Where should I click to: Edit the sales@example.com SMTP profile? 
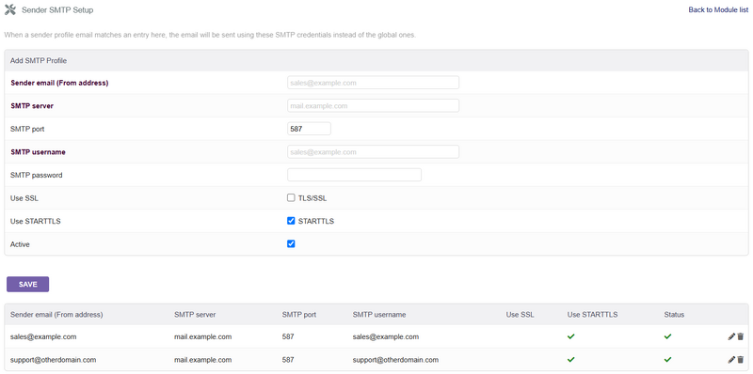(x=731, y=336)
